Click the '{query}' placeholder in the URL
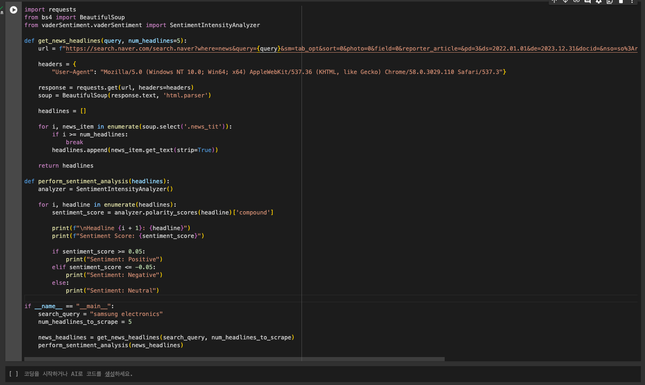Viewport: 645px width, 385px height. (269, 48)
